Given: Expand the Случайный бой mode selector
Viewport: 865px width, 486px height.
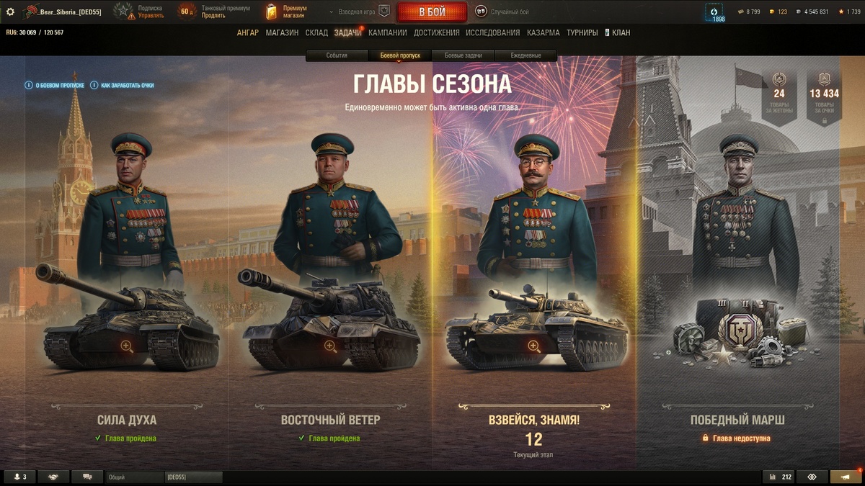Looking at the screenshot, I should pos(502,12).
